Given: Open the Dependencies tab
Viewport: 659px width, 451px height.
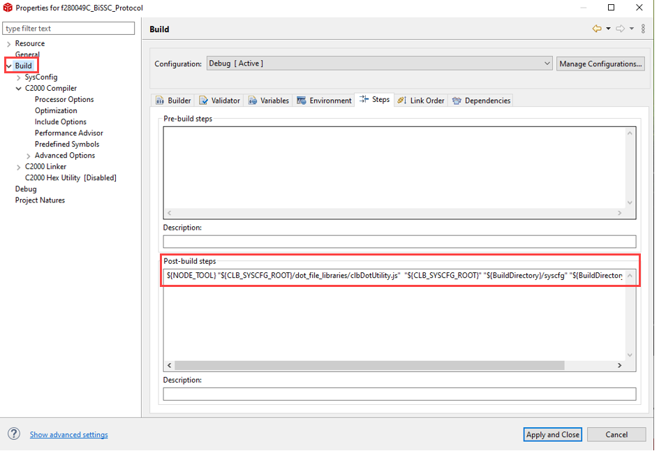Looking at the screenshot, I should [x=481, y=101].
